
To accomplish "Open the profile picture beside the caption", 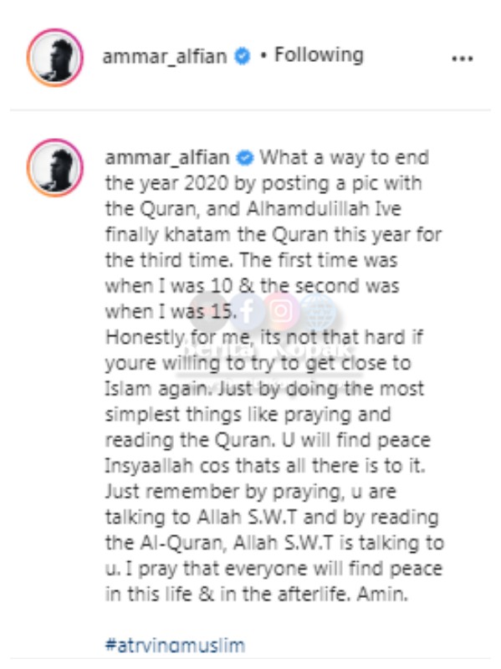I will click(x=55, y=168).
